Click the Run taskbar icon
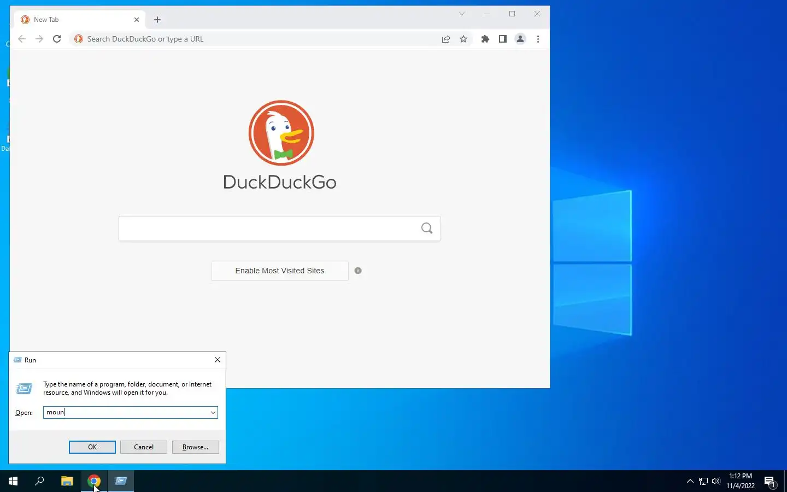The image size is (787, 492). pos(121,481)
